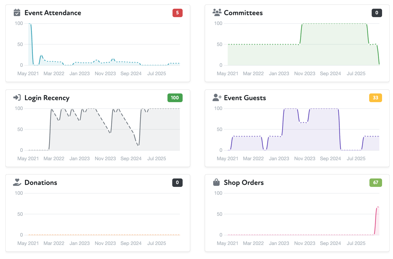
Task: Click the Sep 2024 label under Event Guests chart
Action: [x=330, y=159]
